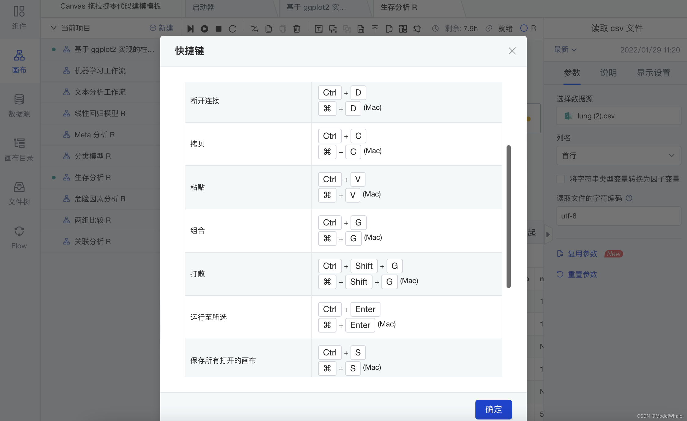
Task: Click the 确定 button in dialog
Action: (x=493, y=409)
